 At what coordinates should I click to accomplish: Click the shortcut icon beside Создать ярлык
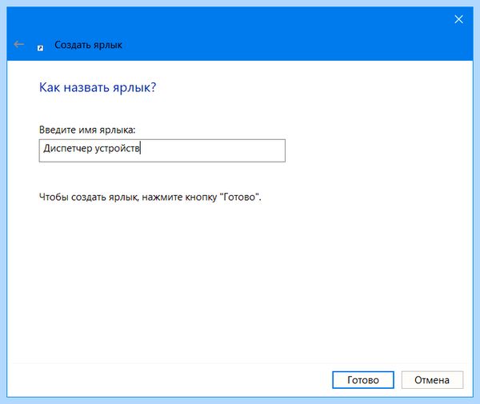click(x=41, y=48)
